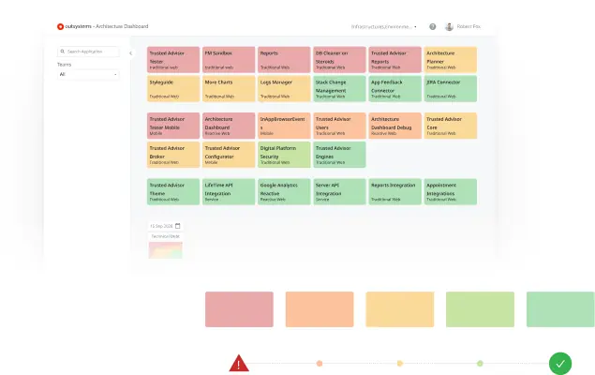Open the Trusted Advisor Users tile

[339, 126]
